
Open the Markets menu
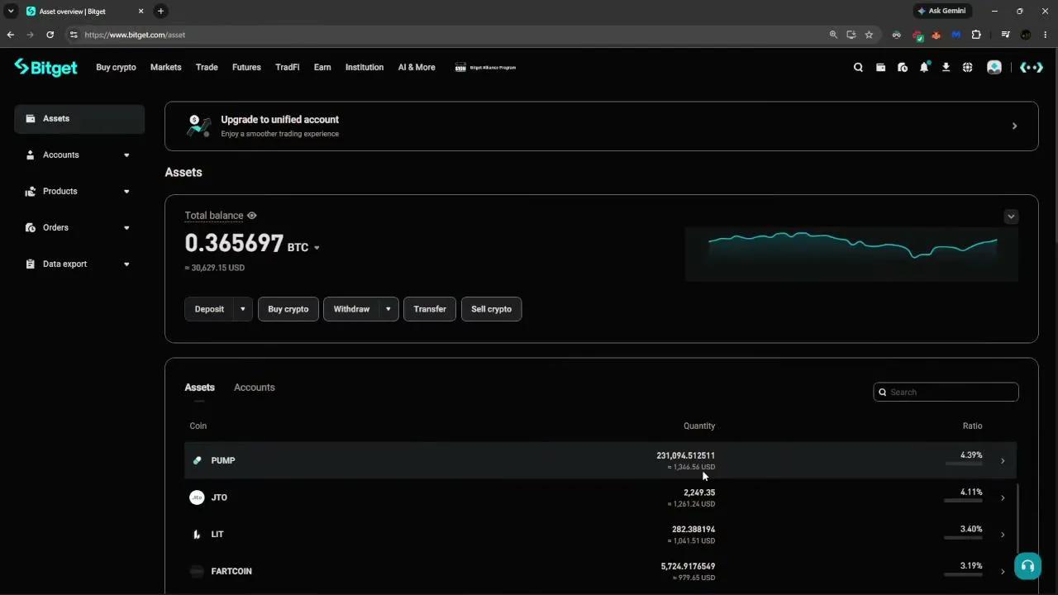[x=165, y=68]
